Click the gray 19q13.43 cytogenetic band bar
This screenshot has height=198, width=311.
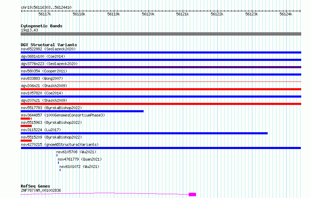(x=161, y=34)
